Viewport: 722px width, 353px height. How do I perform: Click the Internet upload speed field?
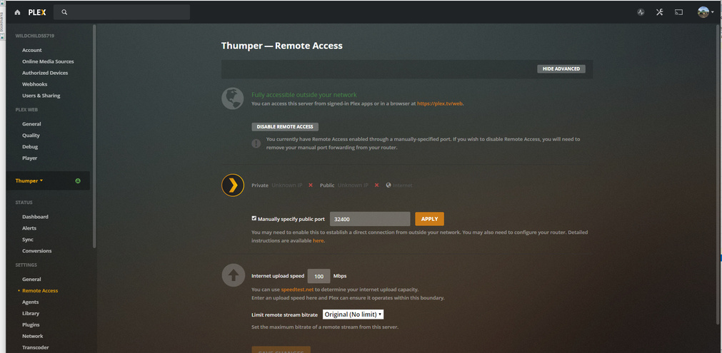tap(319, 276)
